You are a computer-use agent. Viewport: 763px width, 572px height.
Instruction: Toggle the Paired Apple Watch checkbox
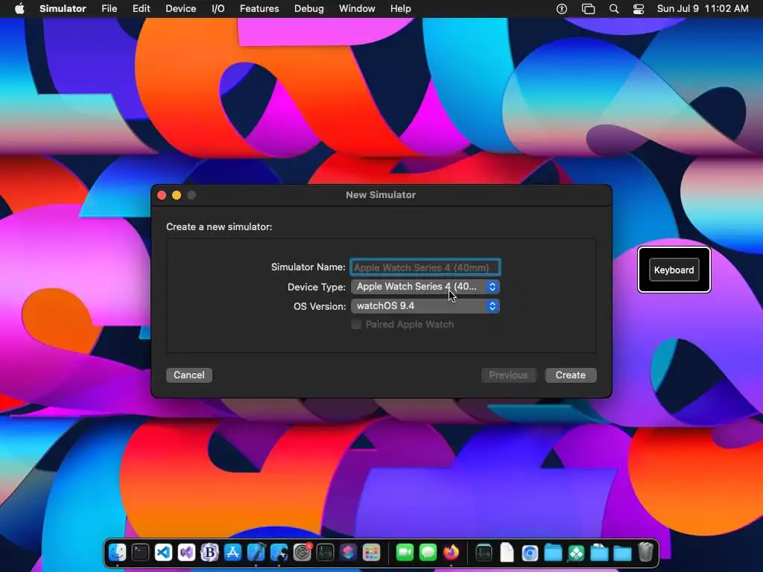pyautogui.click(x=356, y=325)
